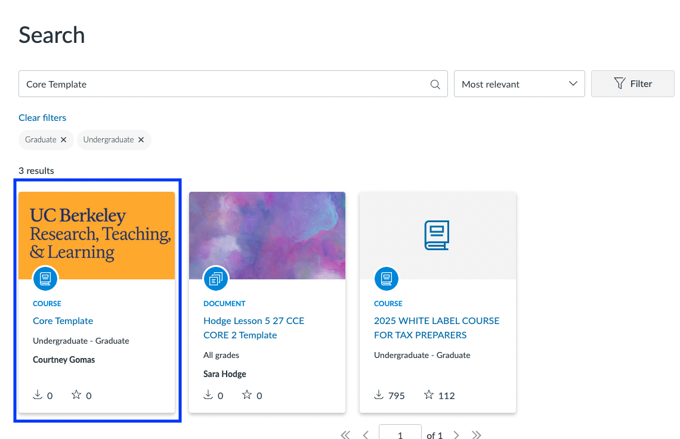Go to the last page with double-right arrows
The image size is (680, 439).
pos(477,435)
